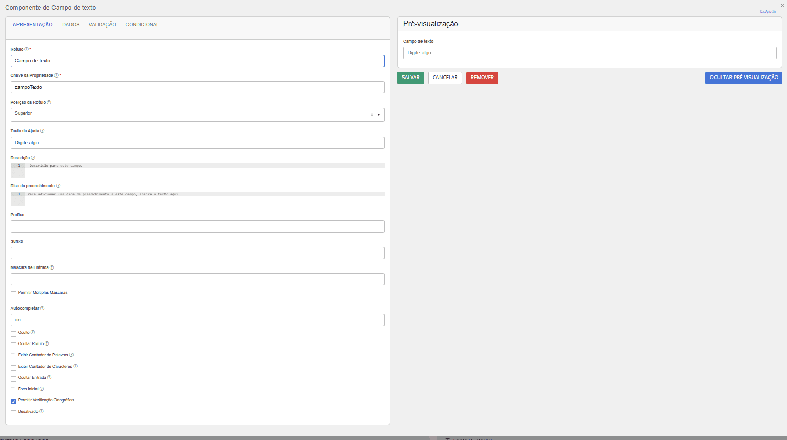Click help icon next to Máscara de Entrada

click(x=52, y=267)
